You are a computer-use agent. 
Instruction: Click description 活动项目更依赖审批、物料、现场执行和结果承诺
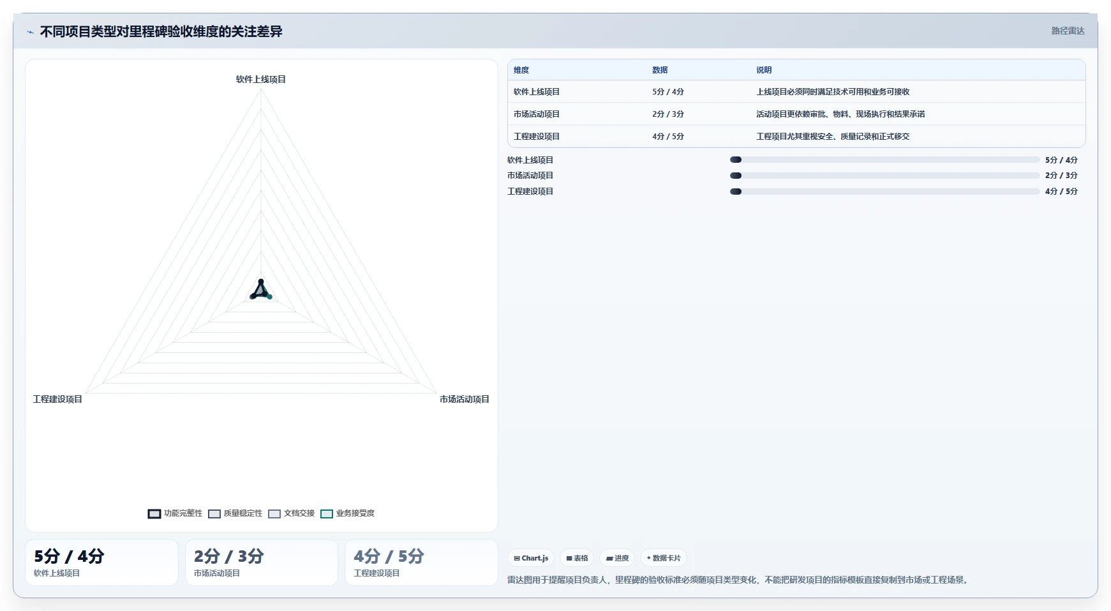point(840,114)
